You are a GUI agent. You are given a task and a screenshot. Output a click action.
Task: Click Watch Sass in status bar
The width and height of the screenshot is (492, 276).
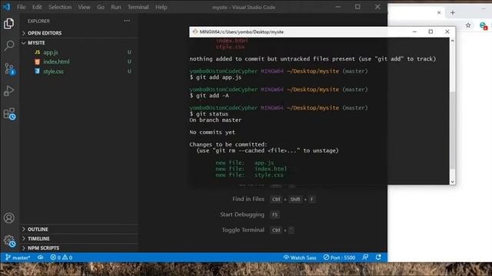pos(300,258)
